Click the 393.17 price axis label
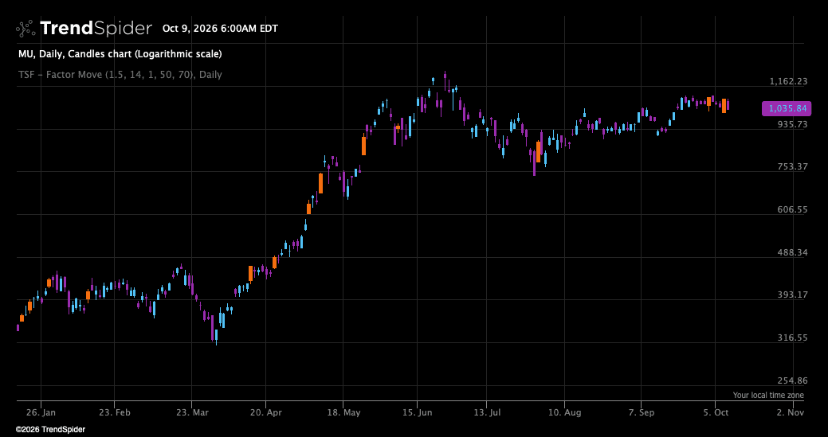The width and height of the screenshot is (828, 437). click(792, 295)
